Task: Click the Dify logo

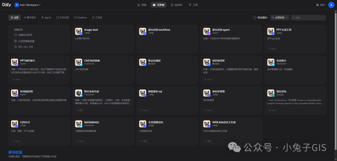Action: 7,5
